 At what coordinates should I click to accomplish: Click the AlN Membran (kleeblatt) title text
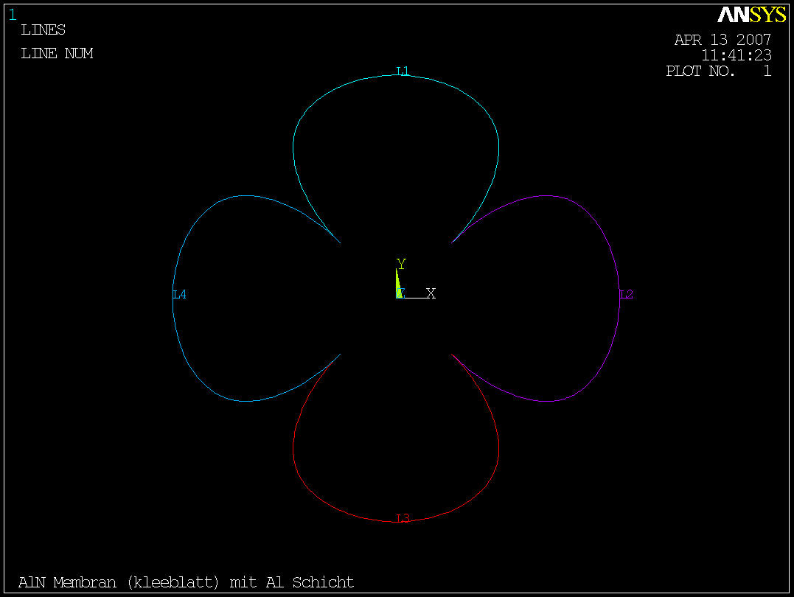pos(186,582)
